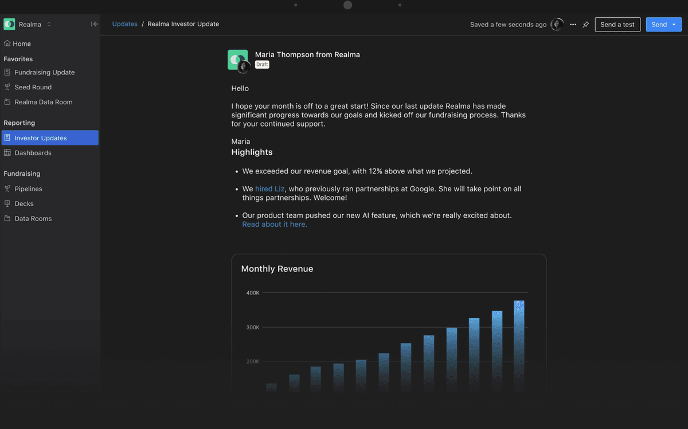Open the hired Liz hyperlink
The width and height of the screenshot is (688, 429).
click(x=269, y=188)
